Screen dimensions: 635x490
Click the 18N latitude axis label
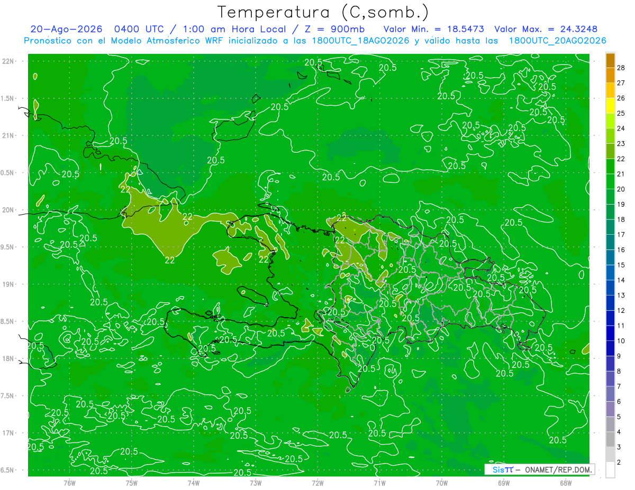(x=8, y=359)
